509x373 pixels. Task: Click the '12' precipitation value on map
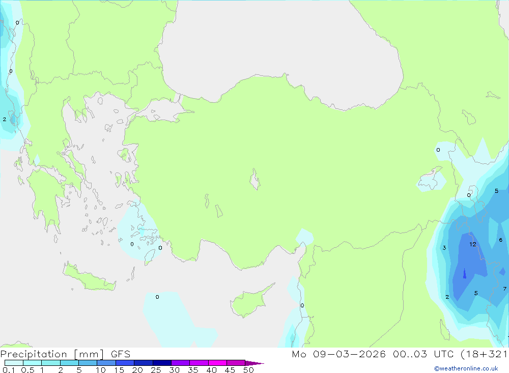pyautogui.click(x=473, y=244)
